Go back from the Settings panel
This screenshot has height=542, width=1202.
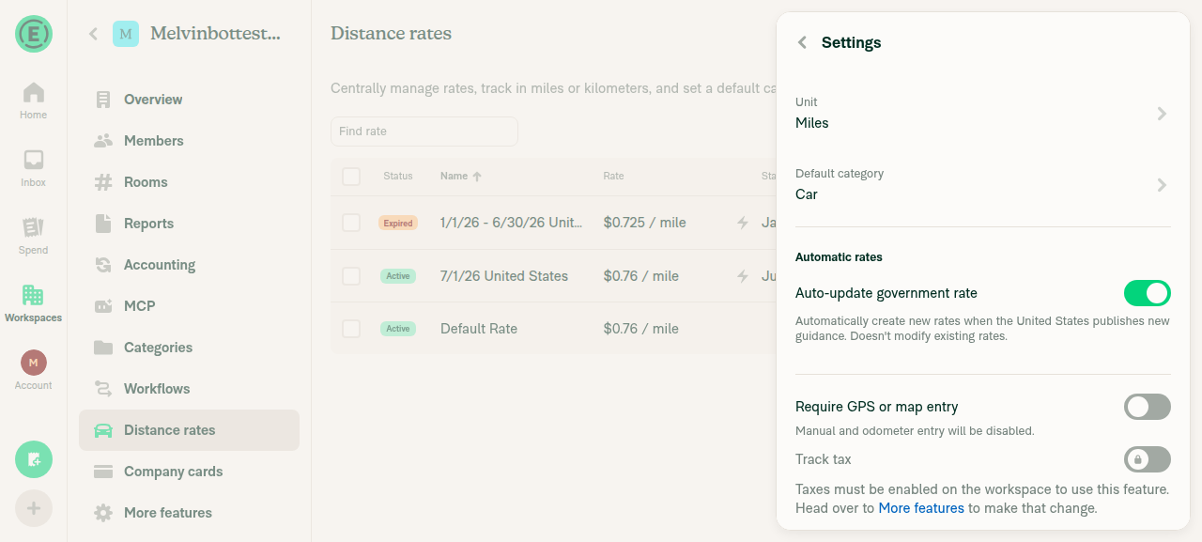coord(802,42)
